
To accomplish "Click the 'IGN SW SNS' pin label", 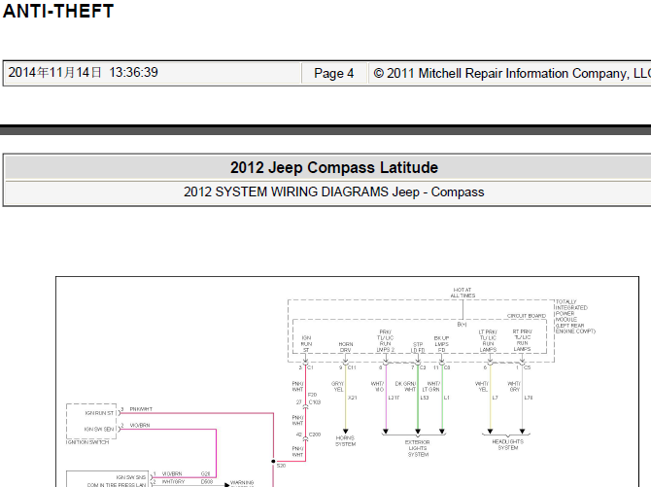I will tap(131, 477).
